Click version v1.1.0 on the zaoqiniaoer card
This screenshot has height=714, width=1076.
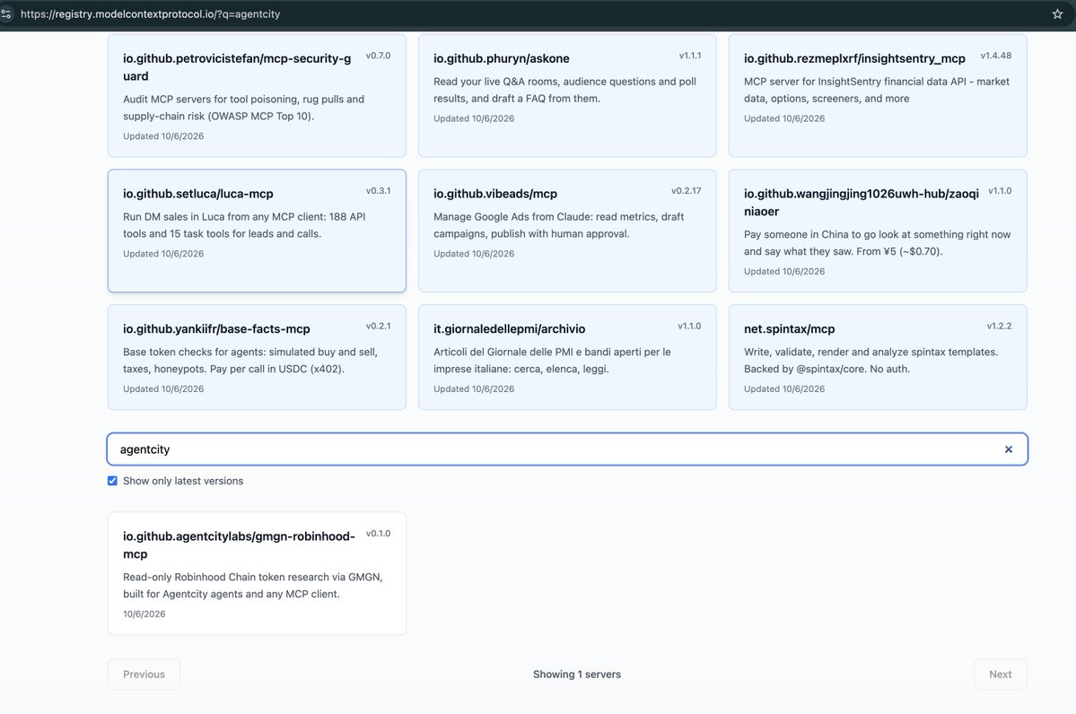(x=1000, y=191)
